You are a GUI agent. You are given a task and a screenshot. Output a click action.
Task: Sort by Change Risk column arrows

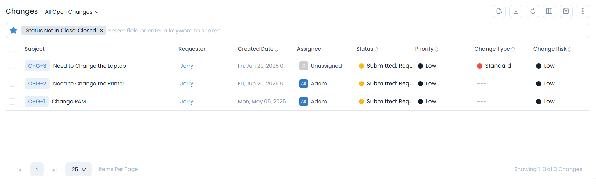click(x=570, y=49)
